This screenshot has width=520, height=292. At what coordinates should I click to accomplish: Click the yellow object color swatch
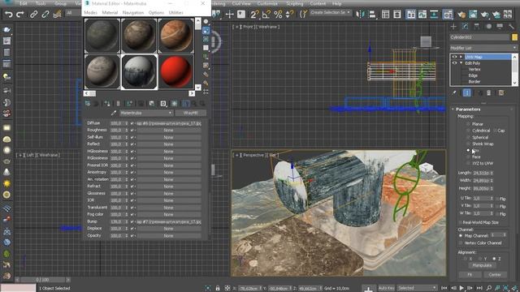coord(514,37)
